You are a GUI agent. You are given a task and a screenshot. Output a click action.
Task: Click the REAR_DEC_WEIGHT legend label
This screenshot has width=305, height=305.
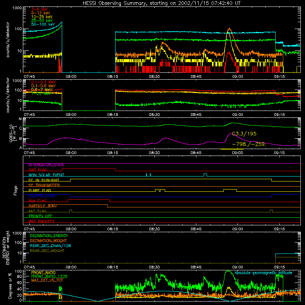47,251
